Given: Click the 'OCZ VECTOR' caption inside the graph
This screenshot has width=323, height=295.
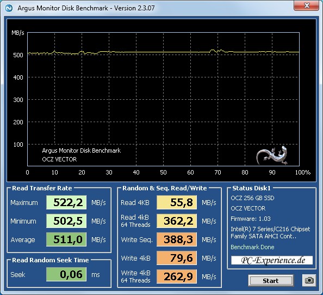Looking at the screenshot, I should (x=59, y=159).
